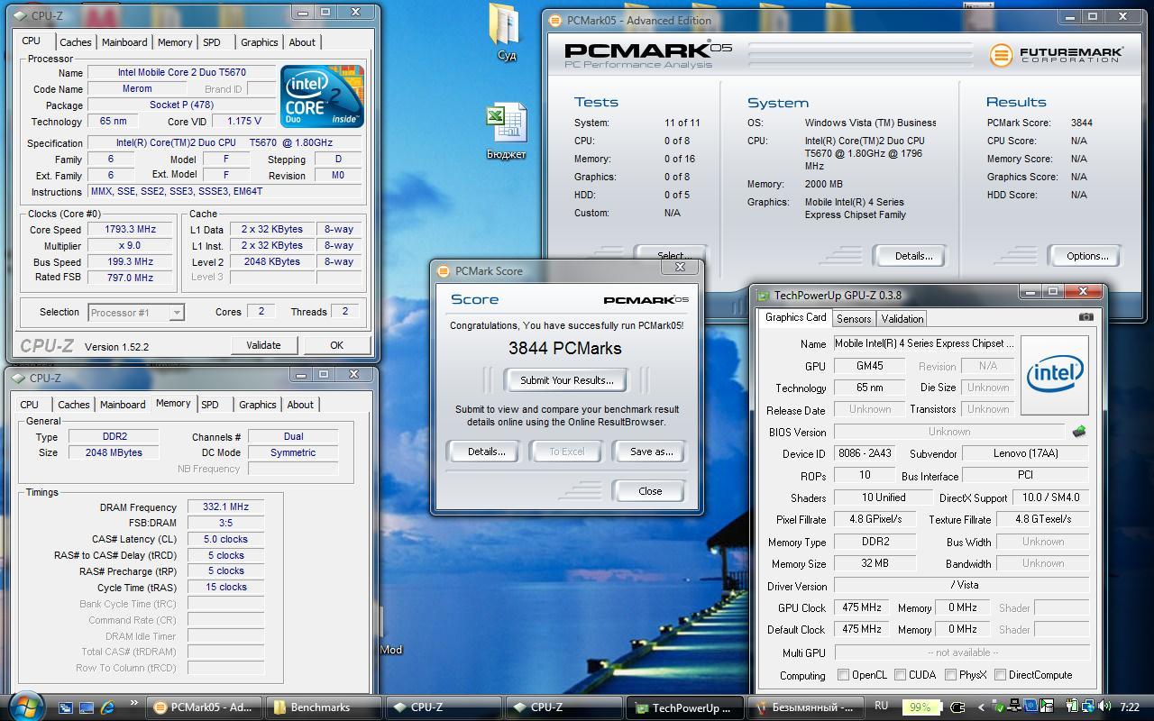Enable the CUDA checkbox
Viewport: 1154px width, 721px height.
pos(900,674)
